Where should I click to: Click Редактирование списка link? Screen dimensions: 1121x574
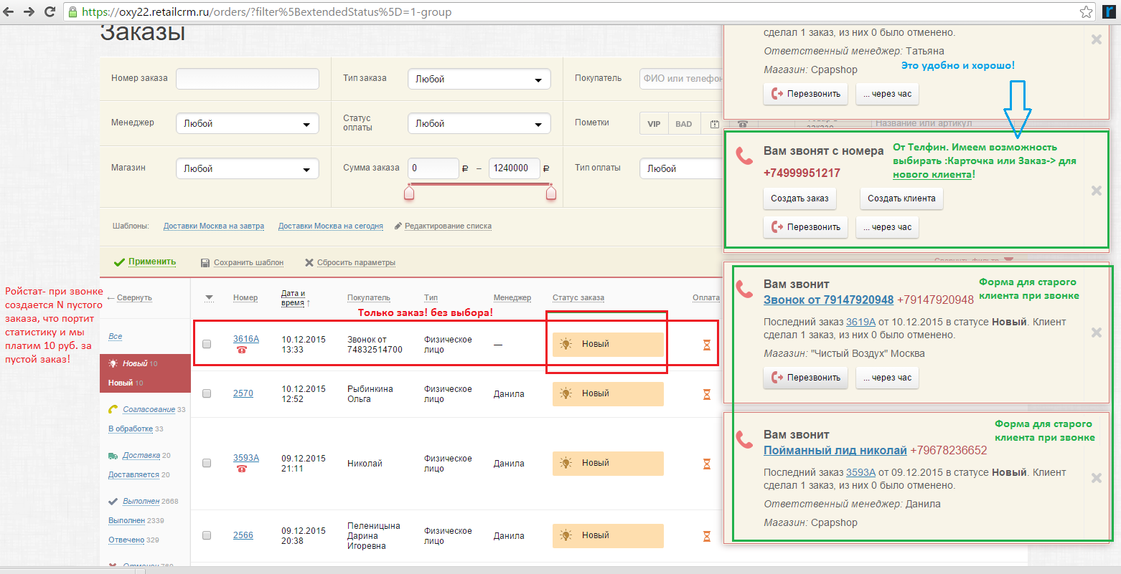click(x=448, y=226)
